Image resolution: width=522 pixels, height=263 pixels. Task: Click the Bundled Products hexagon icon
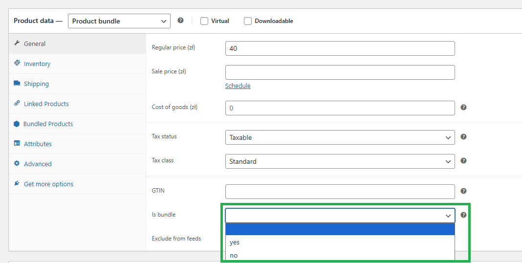click(17, 124)
